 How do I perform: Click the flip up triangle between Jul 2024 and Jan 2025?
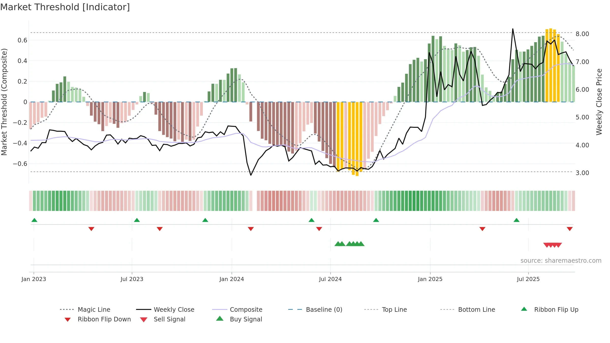coord(376,220)
